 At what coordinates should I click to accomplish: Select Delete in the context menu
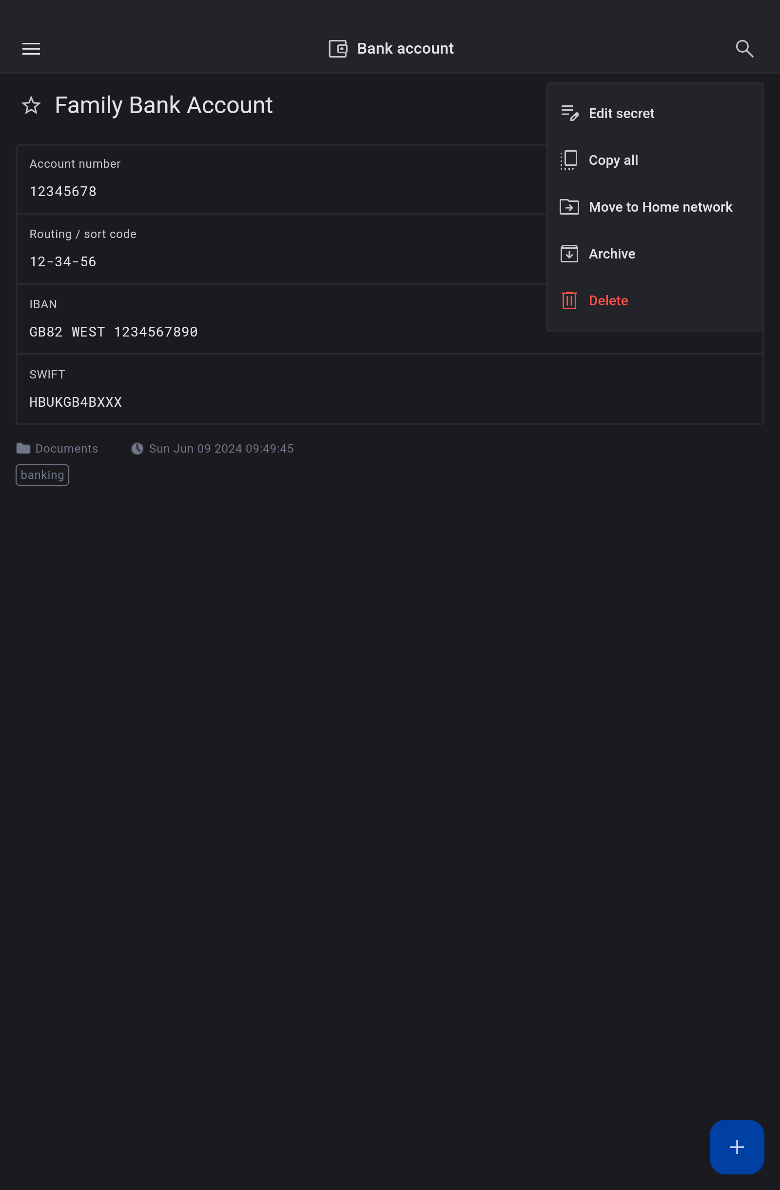pyautogui.click(x=608, y=300)
